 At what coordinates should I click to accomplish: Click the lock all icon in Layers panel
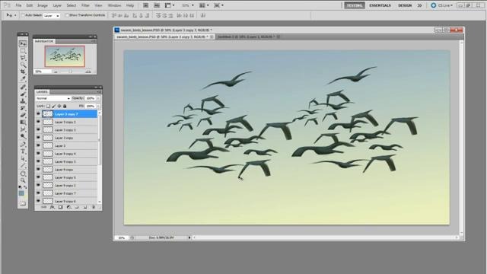(x=65, y=107)
